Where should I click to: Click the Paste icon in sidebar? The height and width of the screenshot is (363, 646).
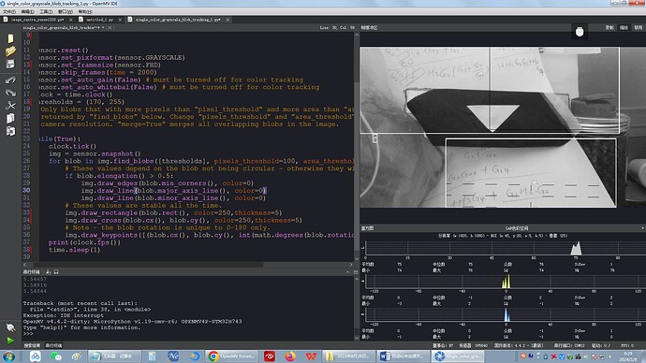(10, 131)
